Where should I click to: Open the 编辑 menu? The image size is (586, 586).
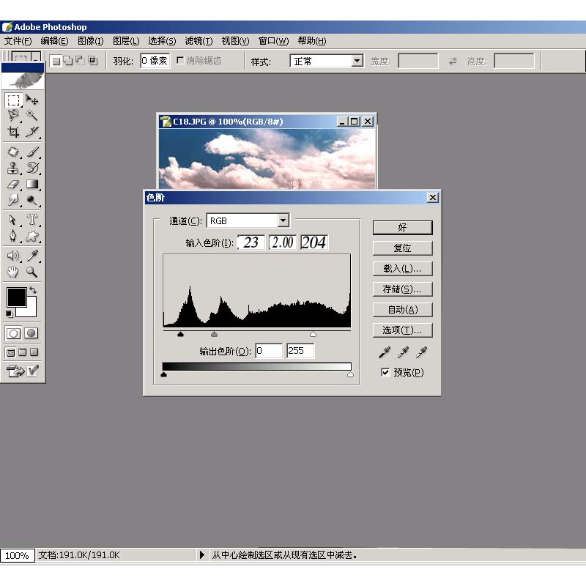54,41
